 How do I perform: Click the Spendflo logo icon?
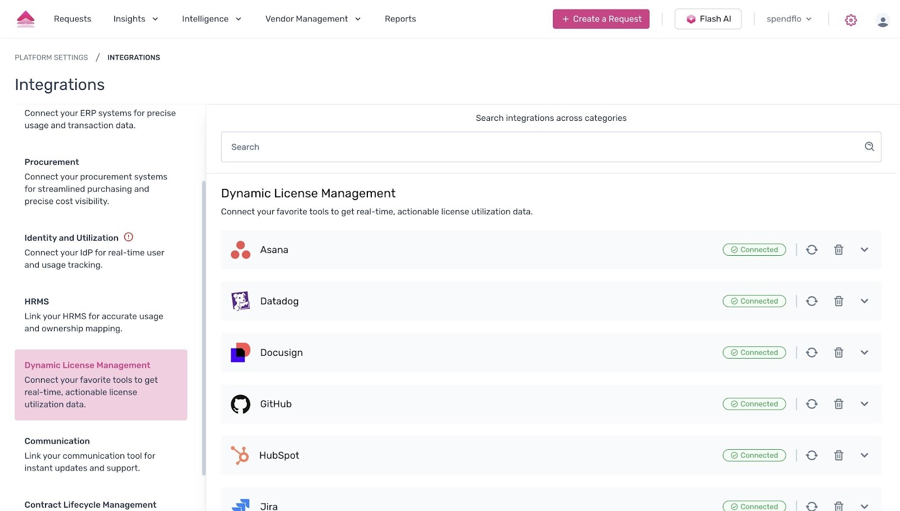[x=25, y=19]
